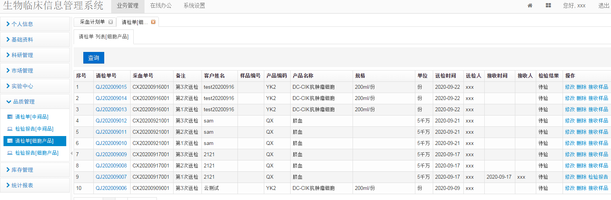
Task: Open the grid apps icon in header
Action: tap(548, 5)
